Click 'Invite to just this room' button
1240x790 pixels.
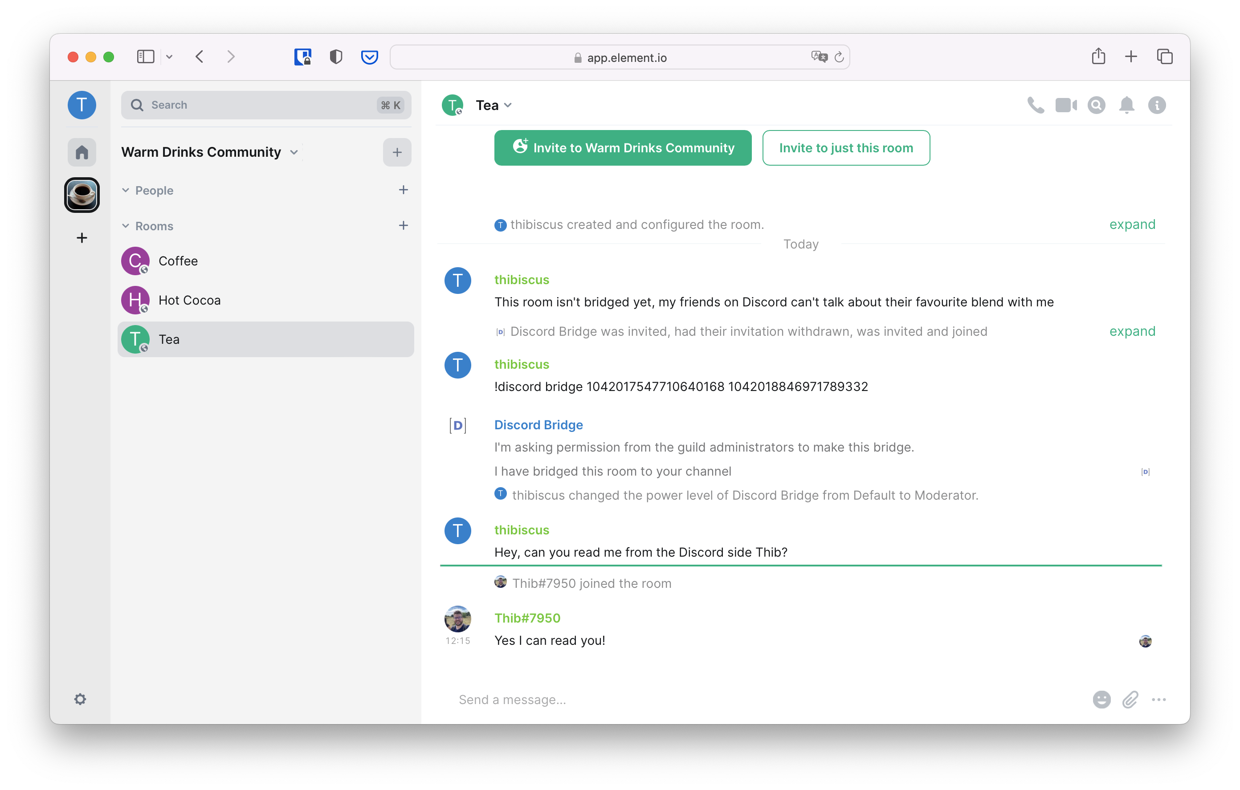846,147
